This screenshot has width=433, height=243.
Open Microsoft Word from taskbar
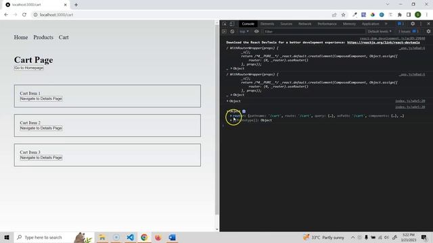[172, 237]
